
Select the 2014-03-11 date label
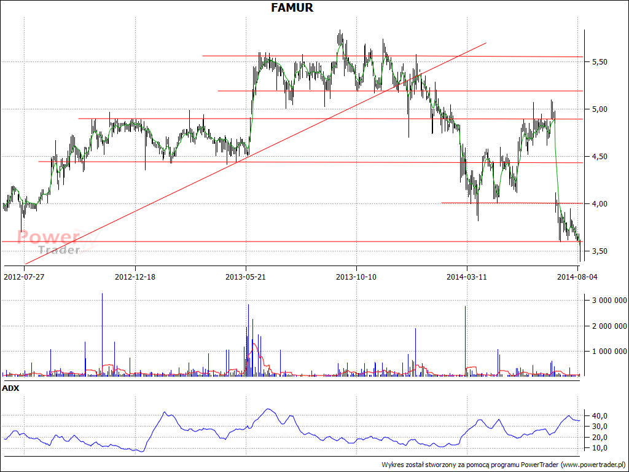click(467, 277)
